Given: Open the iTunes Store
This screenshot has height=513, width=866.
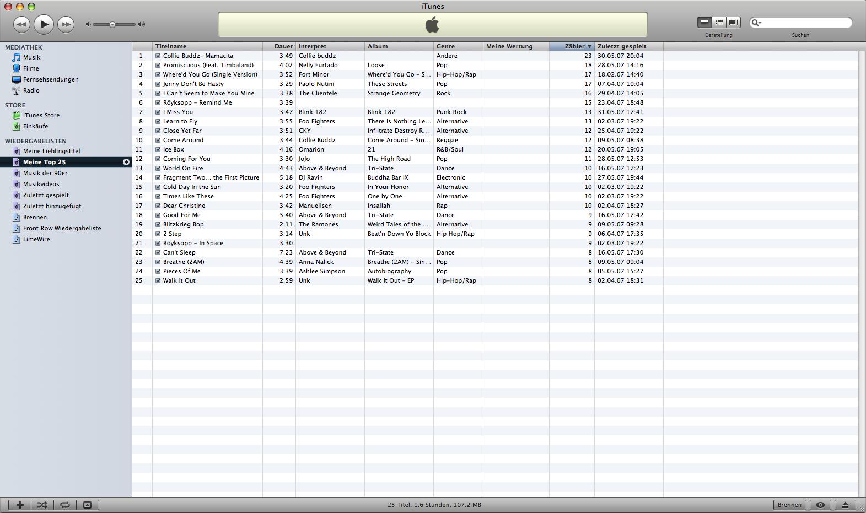Looking at the screenshot, I should (x=41, y=115).
